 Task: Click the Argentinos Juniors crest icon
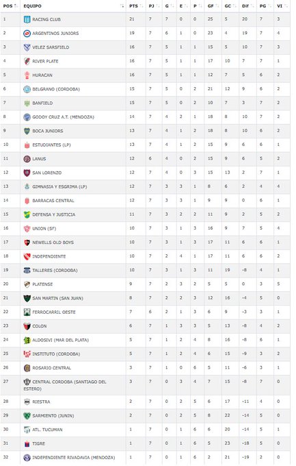tap(27, 34)
